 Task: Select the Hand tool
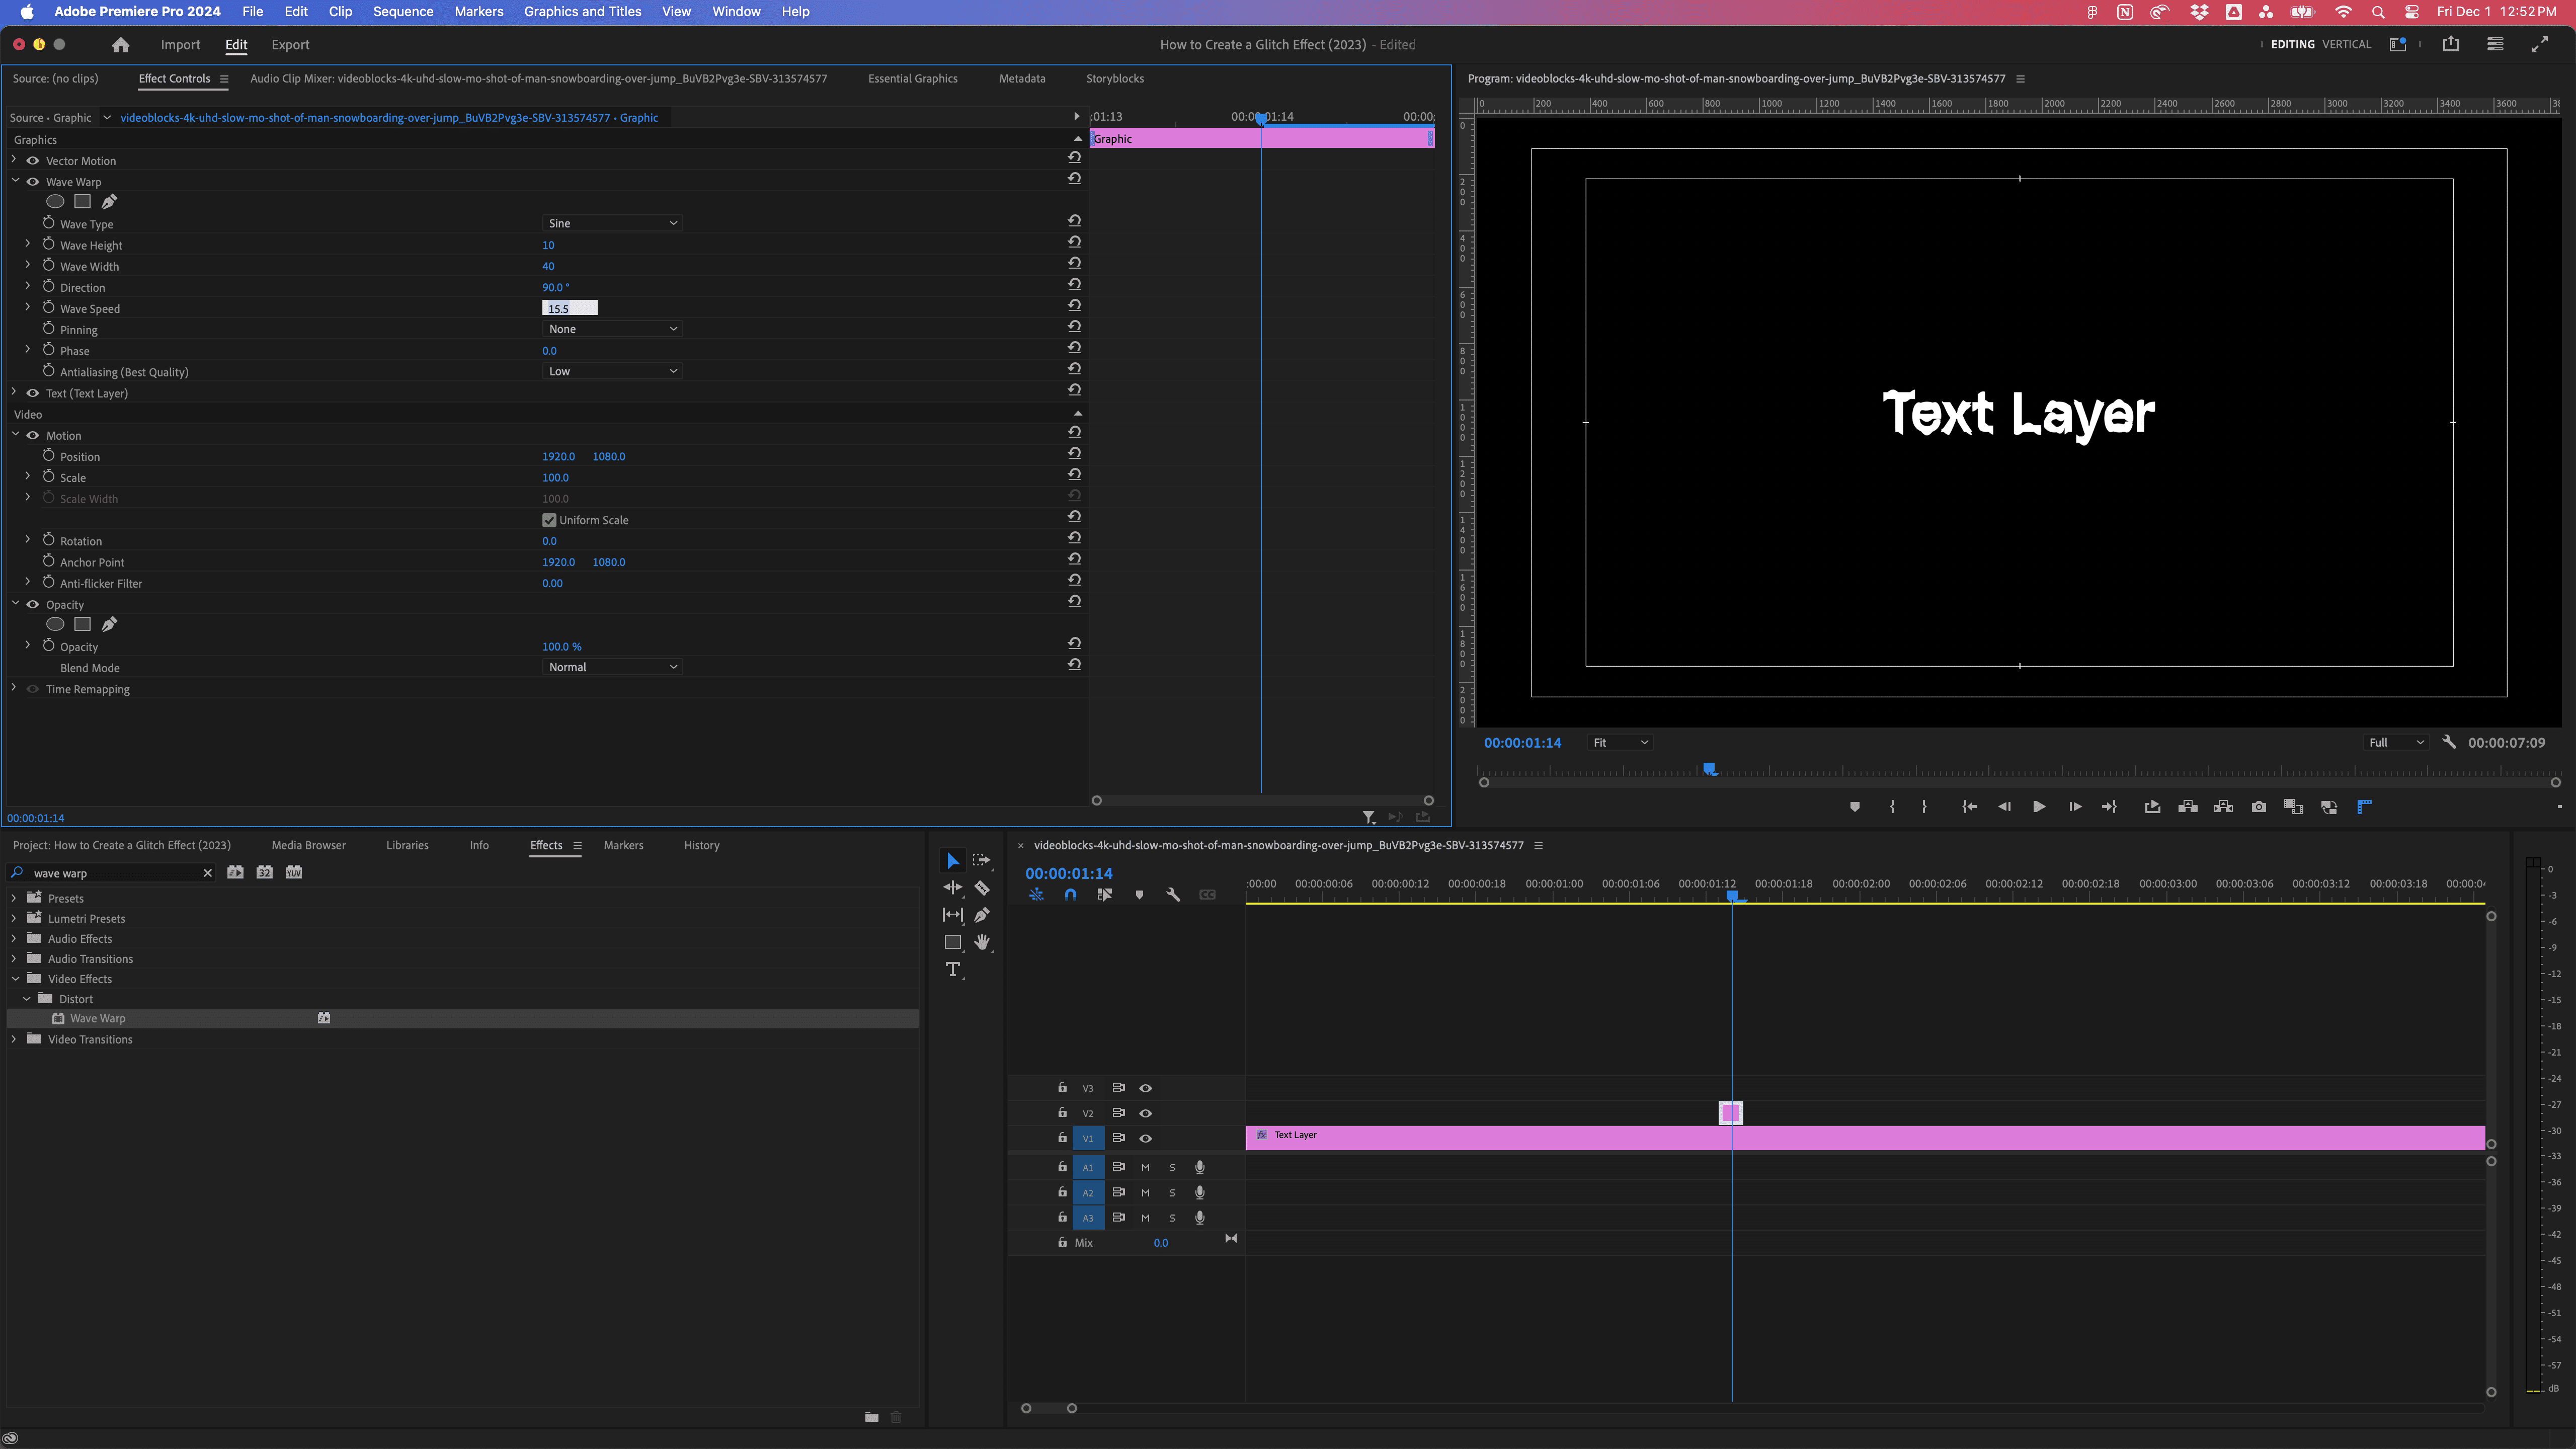pyautogui.click(x=982, y=942)
